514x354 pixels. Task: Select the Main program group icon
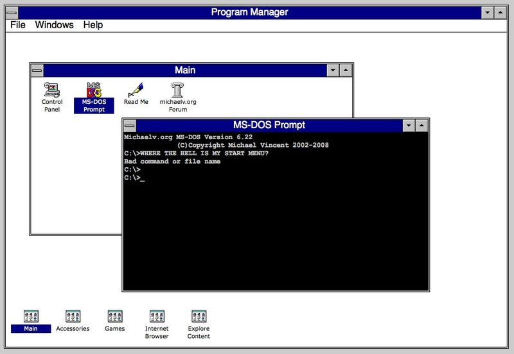[31, 321]
